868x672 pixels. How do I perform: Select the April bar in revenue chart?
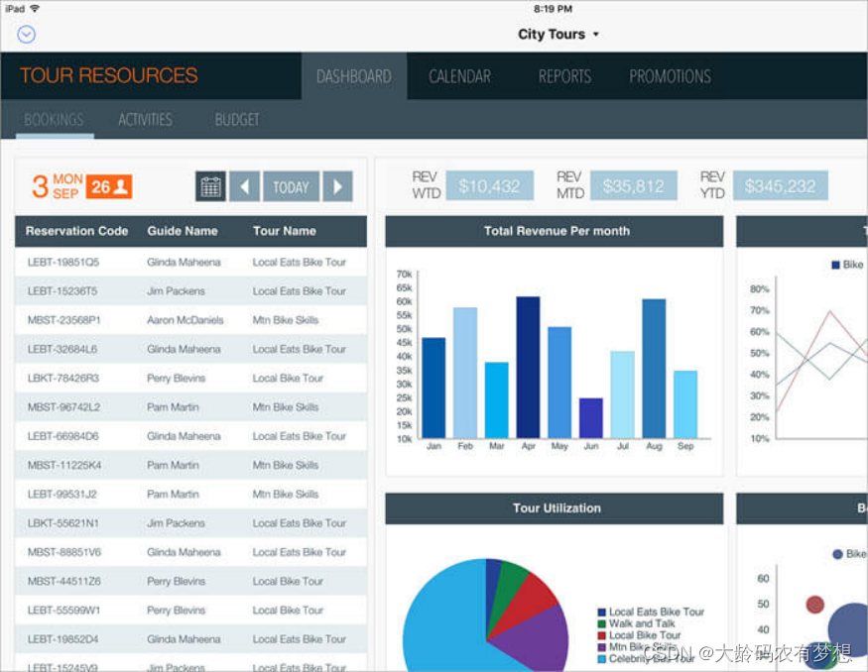[x=528, y=368]
